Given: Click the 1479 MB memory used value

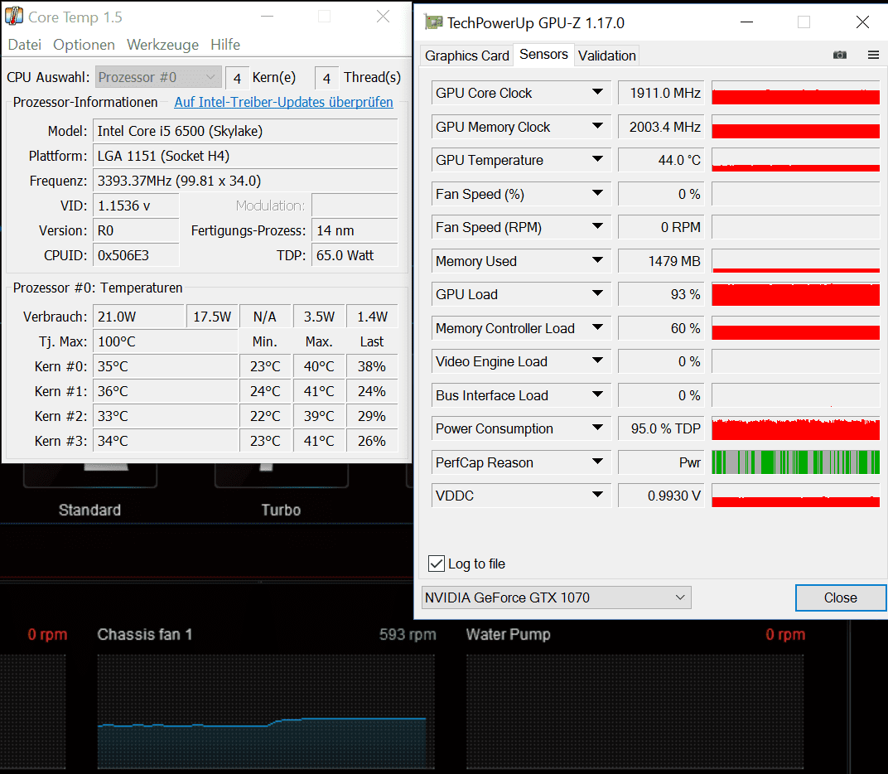Looking at the screenshot, I should tap(662, 261).
